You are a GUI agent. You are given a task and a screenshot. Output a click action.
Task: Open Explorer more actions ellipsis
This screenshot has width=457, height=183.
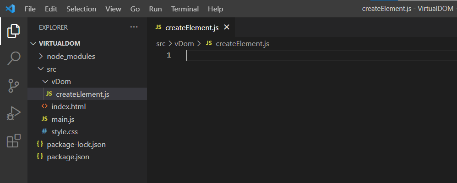pos(134,27)
